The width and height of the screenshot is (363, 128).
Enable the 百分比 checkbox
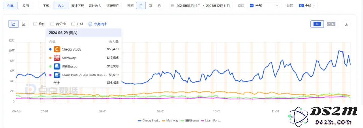pos(52,24)
